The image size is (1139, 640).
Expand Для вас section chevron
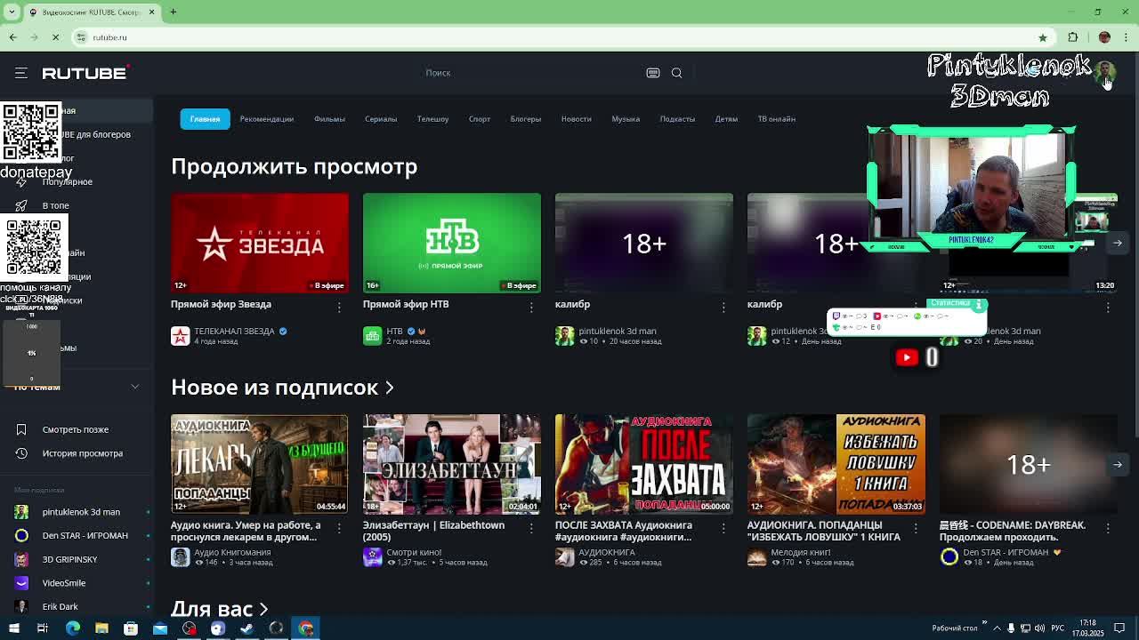pos(263,609)
